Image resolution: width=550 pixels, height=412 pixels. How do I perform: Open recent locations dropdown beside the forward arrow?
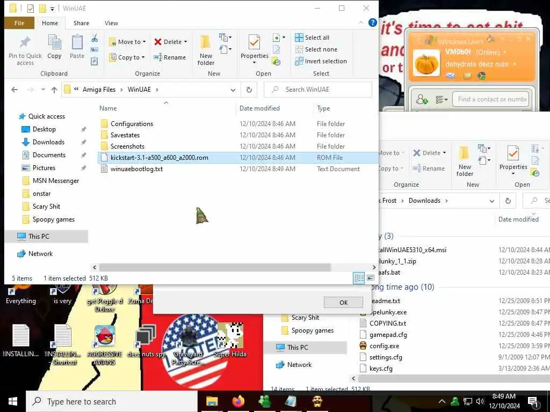click(x=43, y=90)
